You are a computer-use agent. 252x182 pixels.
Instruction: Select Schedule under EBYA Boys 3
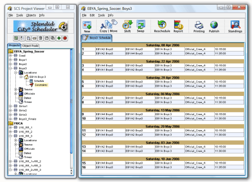(37, 81)
